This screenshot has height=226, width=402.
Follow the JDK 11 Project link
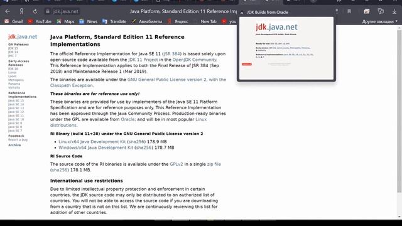143,60
